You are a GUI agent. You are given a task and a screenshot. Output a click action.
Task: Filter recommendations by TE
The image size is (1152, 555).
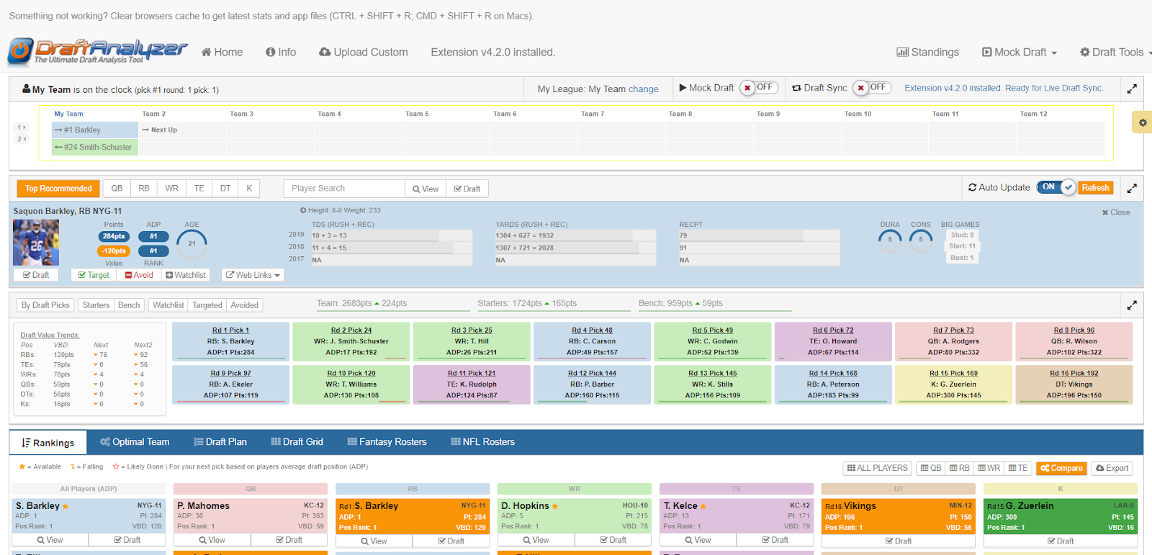(x=199, y=189)
